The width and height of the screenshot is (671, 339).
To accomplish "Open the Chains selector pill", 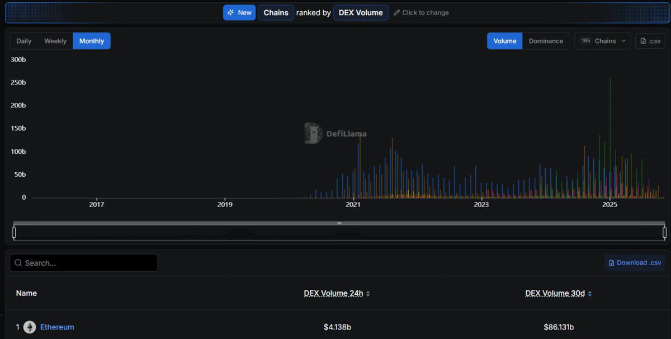I will (x=276, y=12).
